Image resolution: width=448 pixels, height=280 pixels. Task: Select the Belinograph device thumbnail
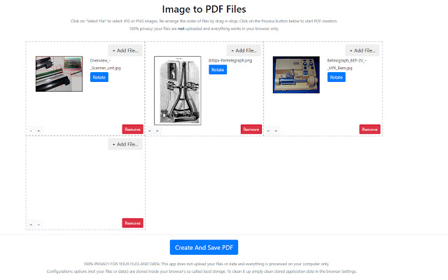(x=296, y=75)
